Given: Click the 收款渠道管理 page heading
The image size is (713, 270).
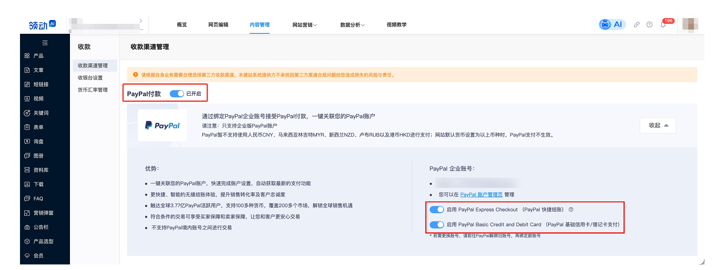Looking at the screenshot, I should pyautogui.click(x=150, y=47).
